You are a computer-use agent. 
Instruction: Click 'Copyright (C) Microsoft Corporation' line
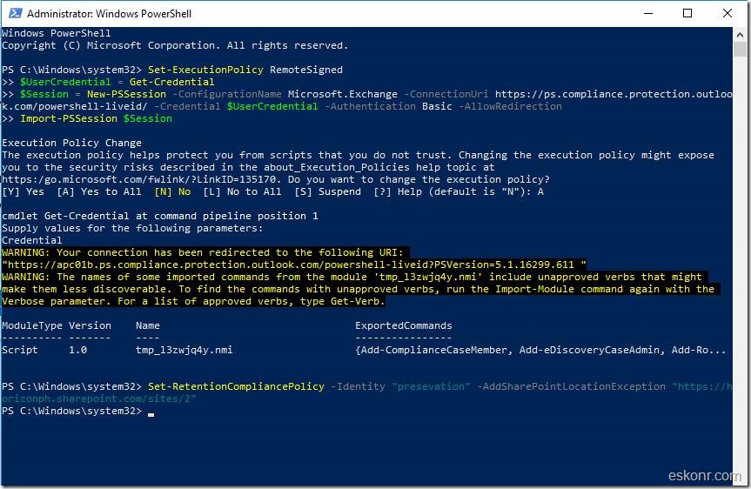pos(175,45)
